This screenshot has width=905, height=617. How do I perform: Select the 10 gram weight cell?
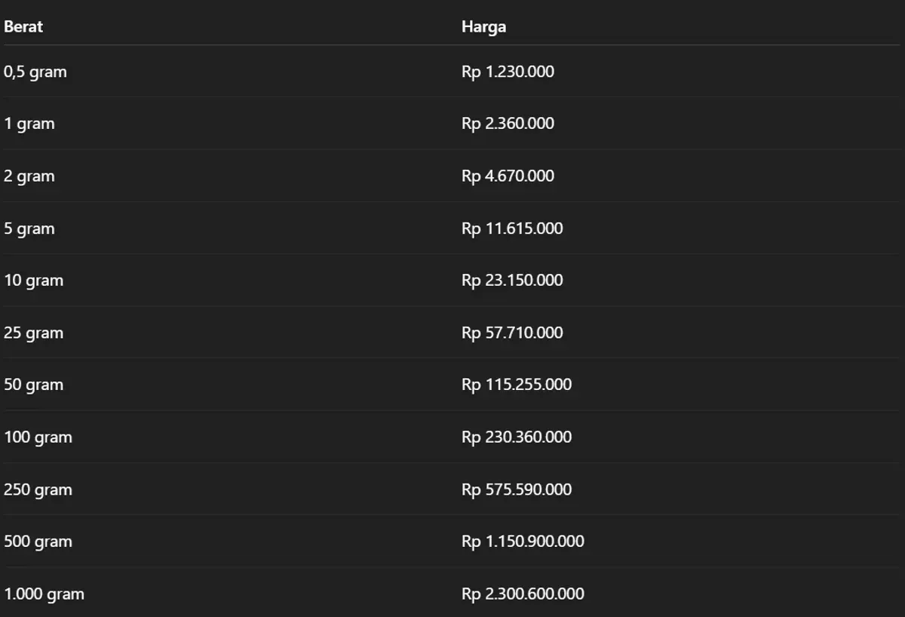point(34,281)
